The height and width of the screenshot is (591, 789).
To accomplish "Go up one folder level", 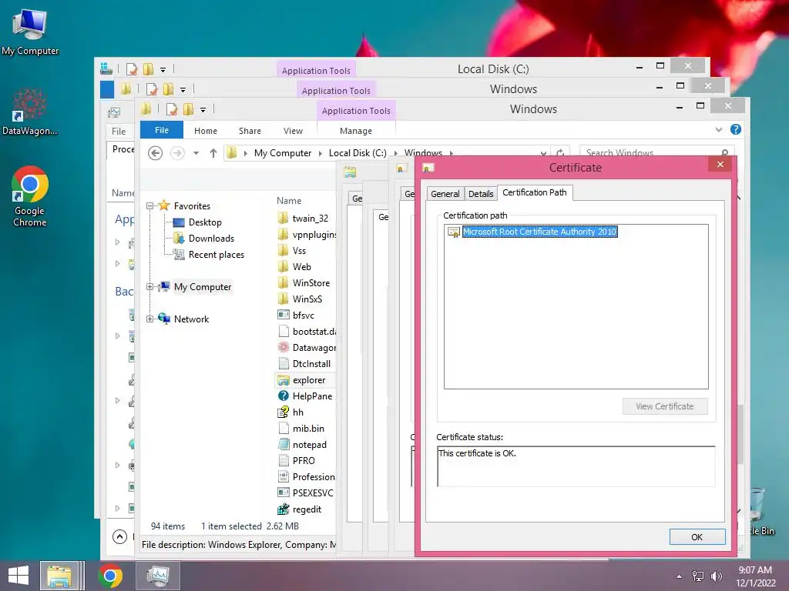I will click(x=213, y=153).
